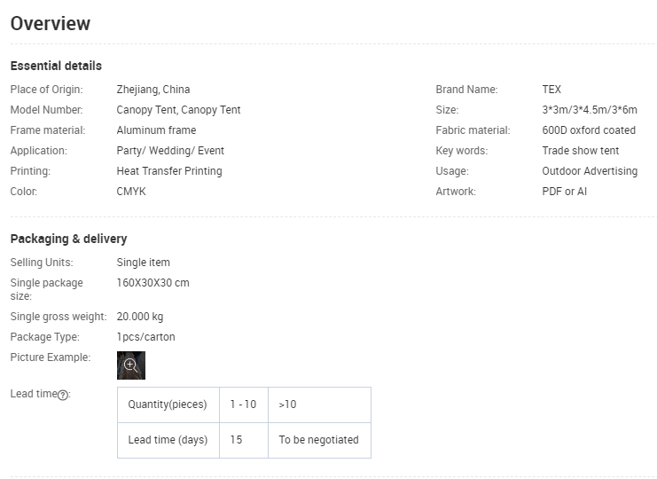
Task: Select the 'TEX' brand name value
Action: click(x=551, y=90)
